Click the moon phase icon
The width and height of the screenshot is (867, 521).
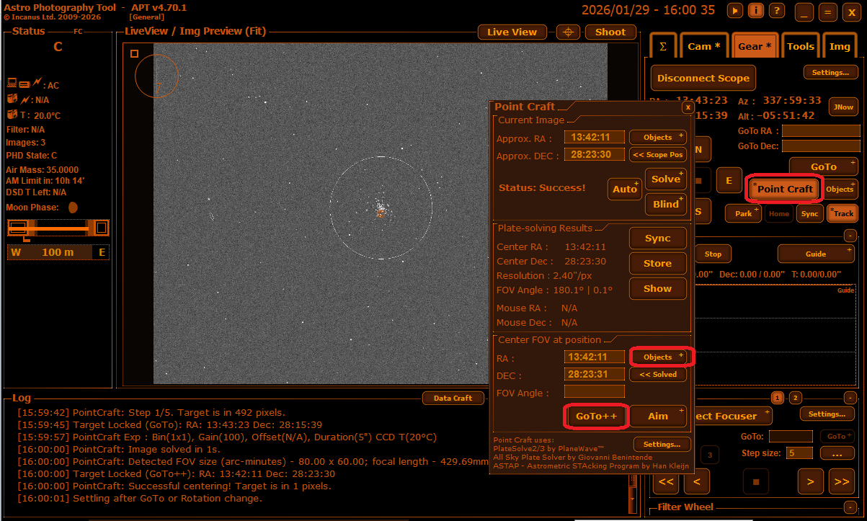pos(73,208)
